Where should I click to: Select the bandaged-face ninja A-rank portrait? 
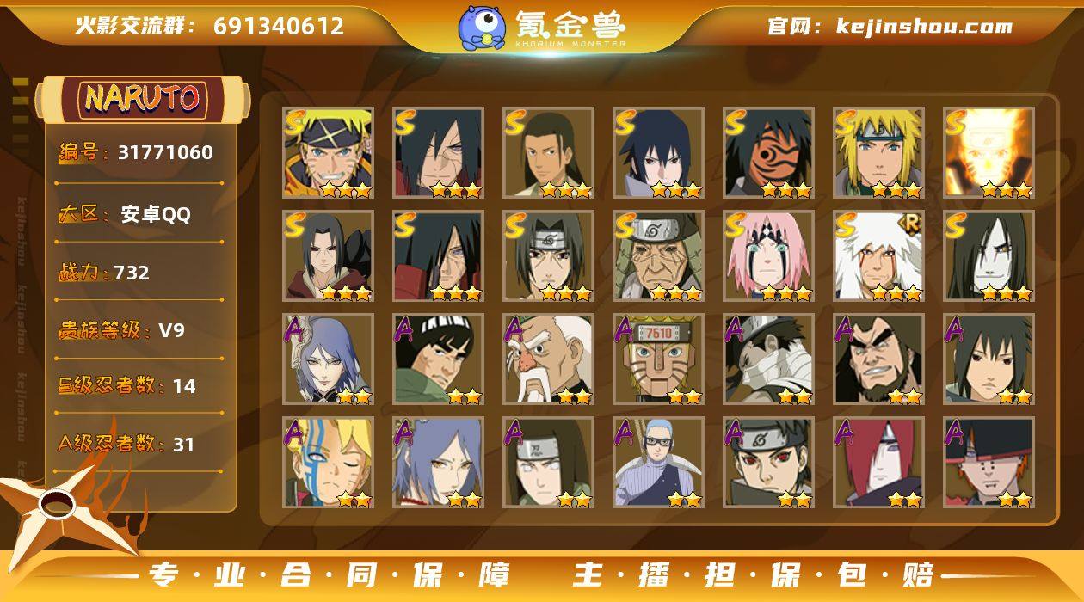pos(768,359)
